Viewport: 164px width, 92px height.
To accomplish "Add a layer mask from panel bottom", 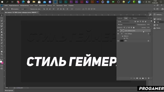I will coord(137,78).
